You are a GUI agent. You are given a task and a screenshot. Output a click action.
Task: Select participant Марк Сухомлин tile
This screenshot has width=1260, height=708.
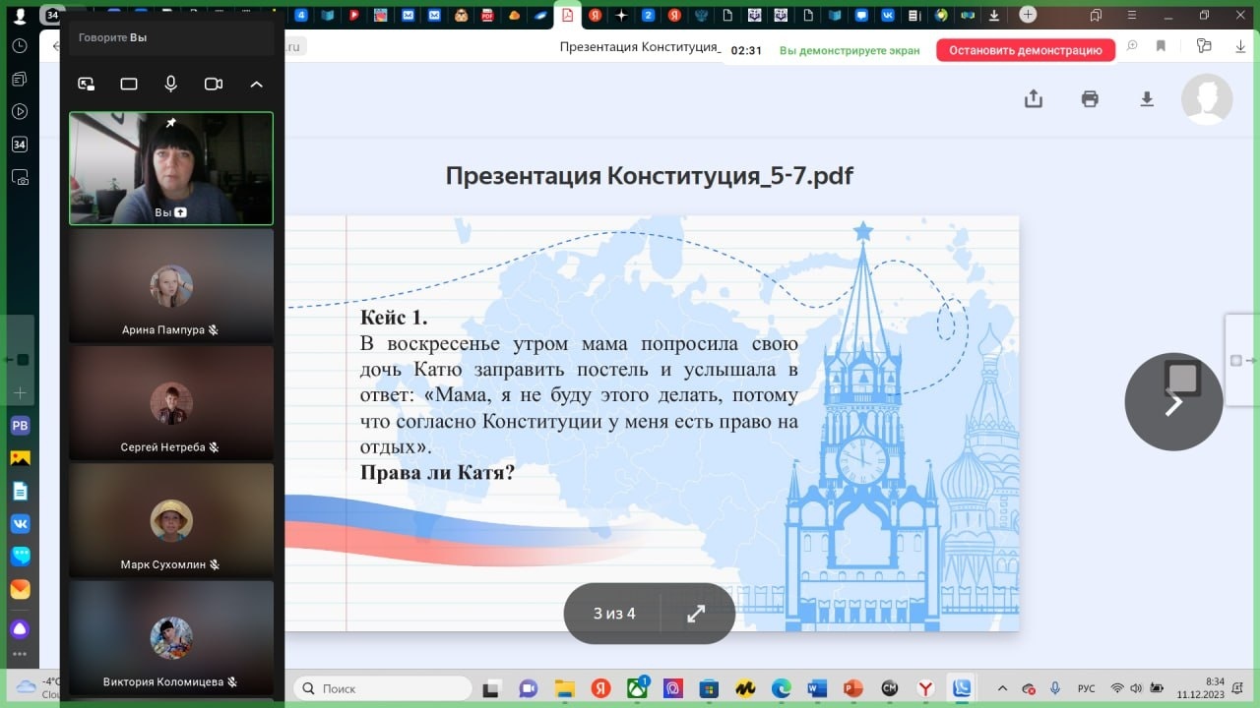point(171,519)
